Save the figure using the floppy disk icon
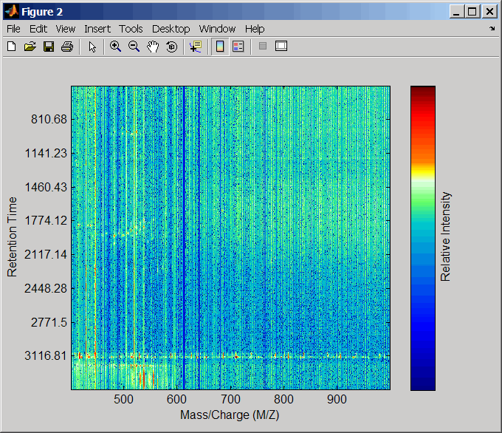 click(48, 47)
